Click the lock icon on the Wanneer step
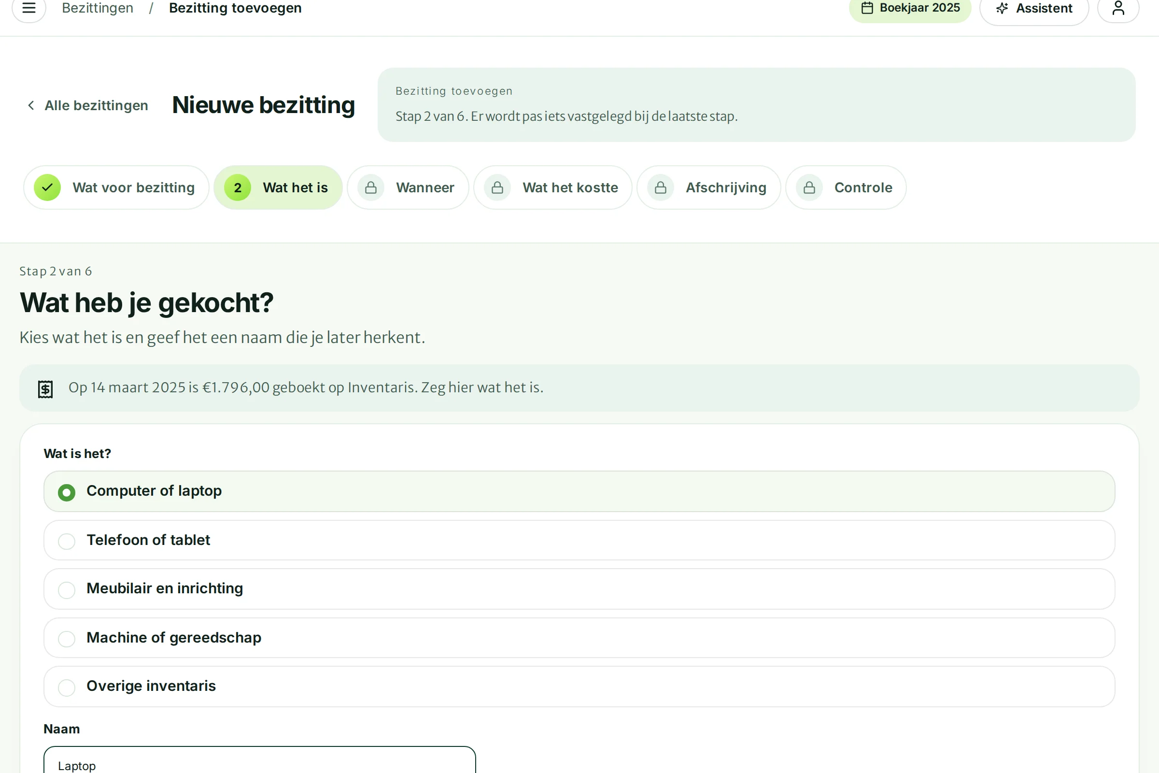The width and height of the screenshot is (1159, 773). (x=371, y=187)
